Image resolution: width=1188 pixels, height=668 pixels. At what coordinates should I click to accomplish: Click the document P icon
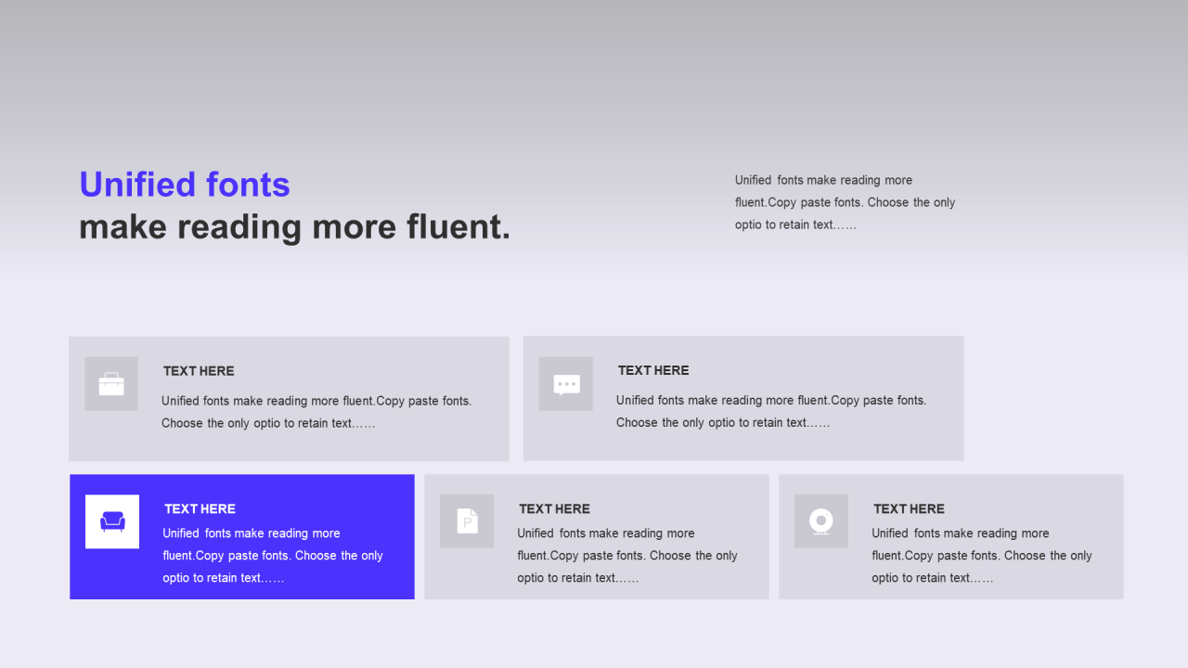pos(467,521)
